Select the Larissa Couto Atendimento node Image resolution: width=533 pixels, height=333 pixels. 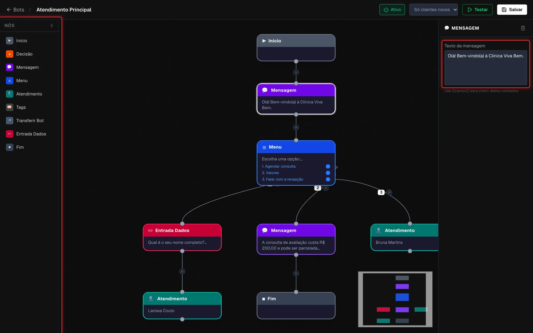[x=182, y=306]
